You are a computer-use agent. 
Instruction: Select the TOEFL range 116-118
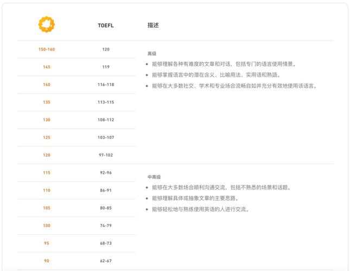(x=106, y=85)
